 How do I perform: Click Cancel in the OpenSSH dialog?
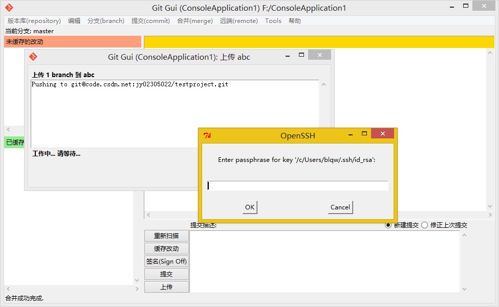[340, 207]
